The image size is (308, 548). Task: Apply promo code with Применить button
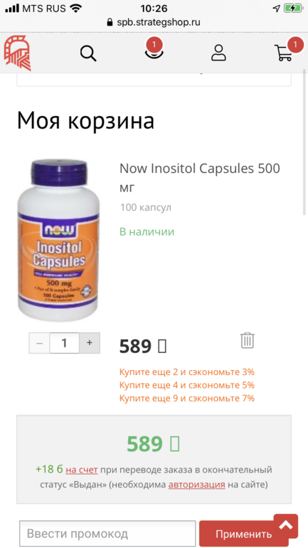(x=243, y=534)
